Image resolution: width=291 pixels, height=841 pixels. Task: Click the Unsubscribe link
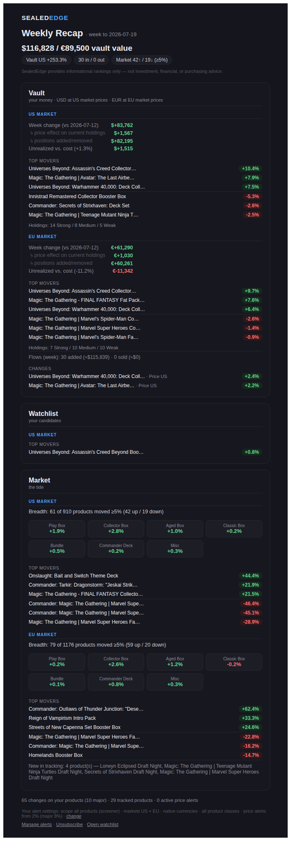pyautogui.click(x=69, y=824)
